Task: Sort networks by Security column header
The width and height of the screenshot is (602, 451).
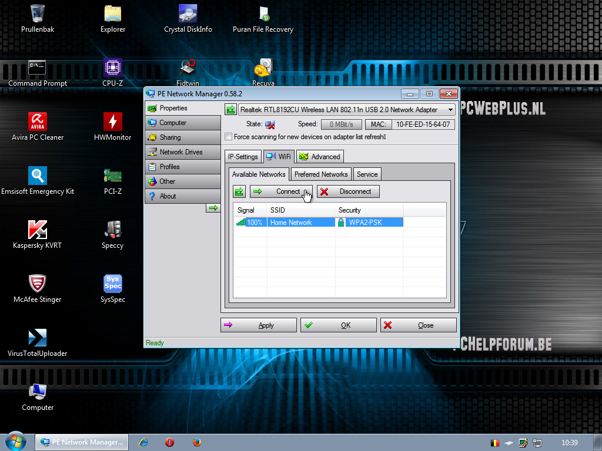Action: pyautogui.click(x=369, y=210)
